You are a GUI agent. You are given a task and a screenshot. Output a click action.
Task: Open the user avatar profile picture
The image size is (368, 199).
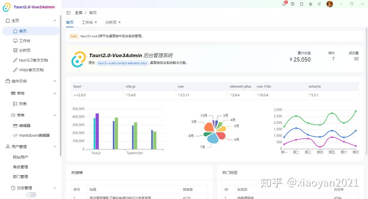(329, 4)
